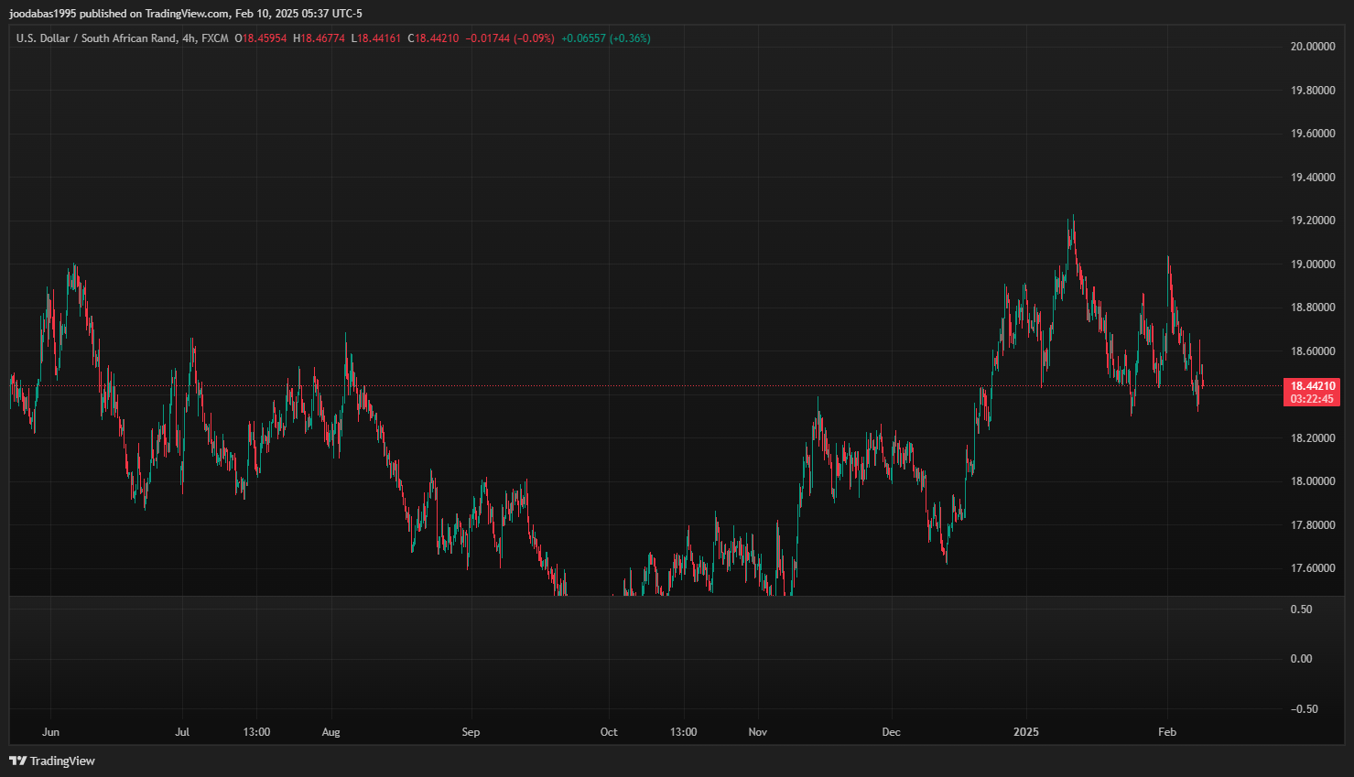
Task: Click the countdown timer 03:22:45
Action: [x=1312, y=399]
